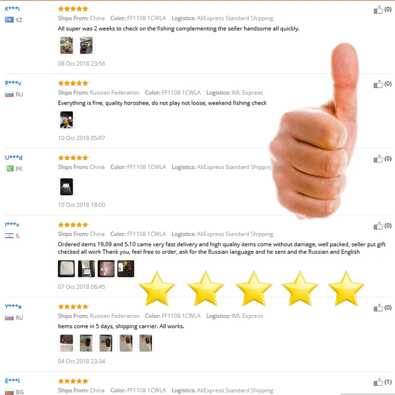Mark U***d review as helpful
Image resolution: width=395 pixels, height=395 pixels.
[x=378, y=158]
